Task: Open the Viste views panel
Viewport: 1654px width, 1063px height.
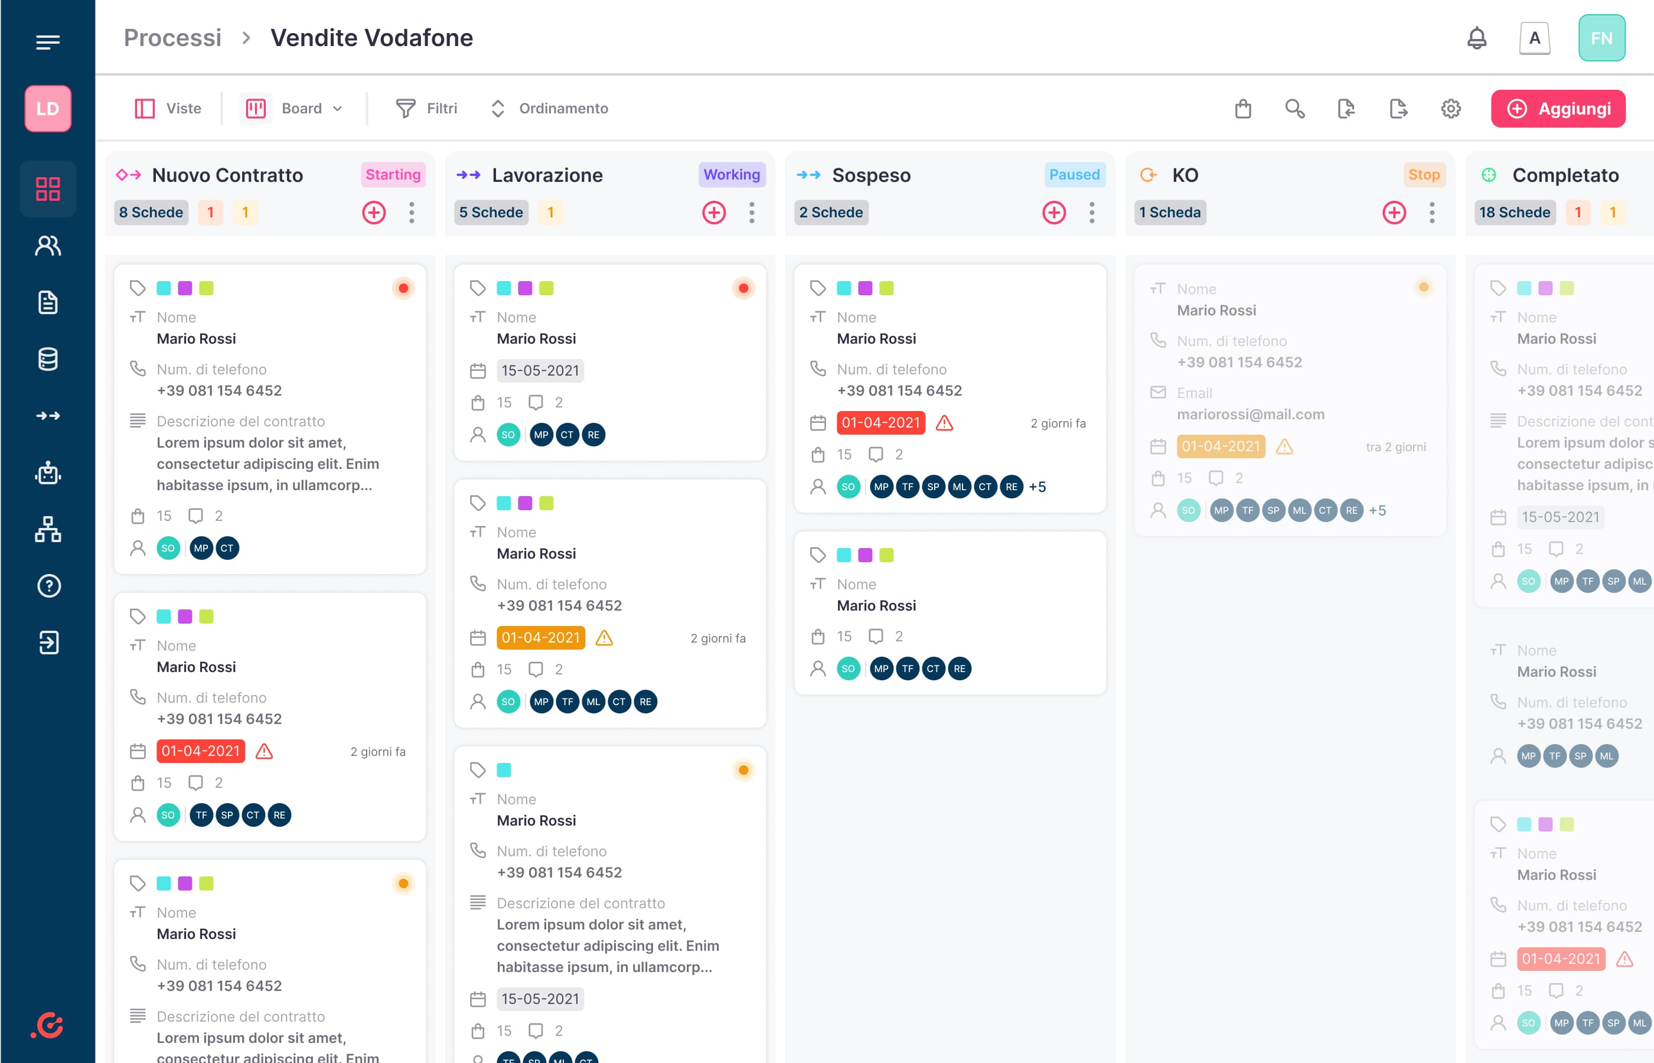Action: 168,109
